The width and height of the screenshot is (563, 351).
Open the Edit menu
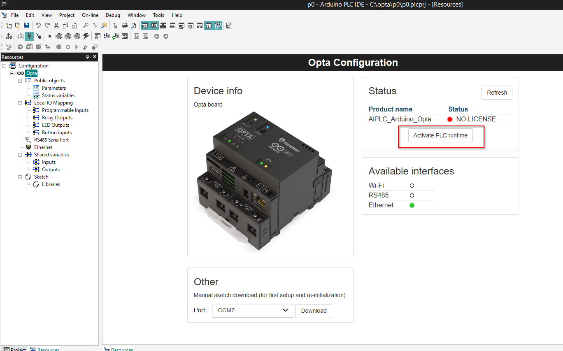(30, 15)
